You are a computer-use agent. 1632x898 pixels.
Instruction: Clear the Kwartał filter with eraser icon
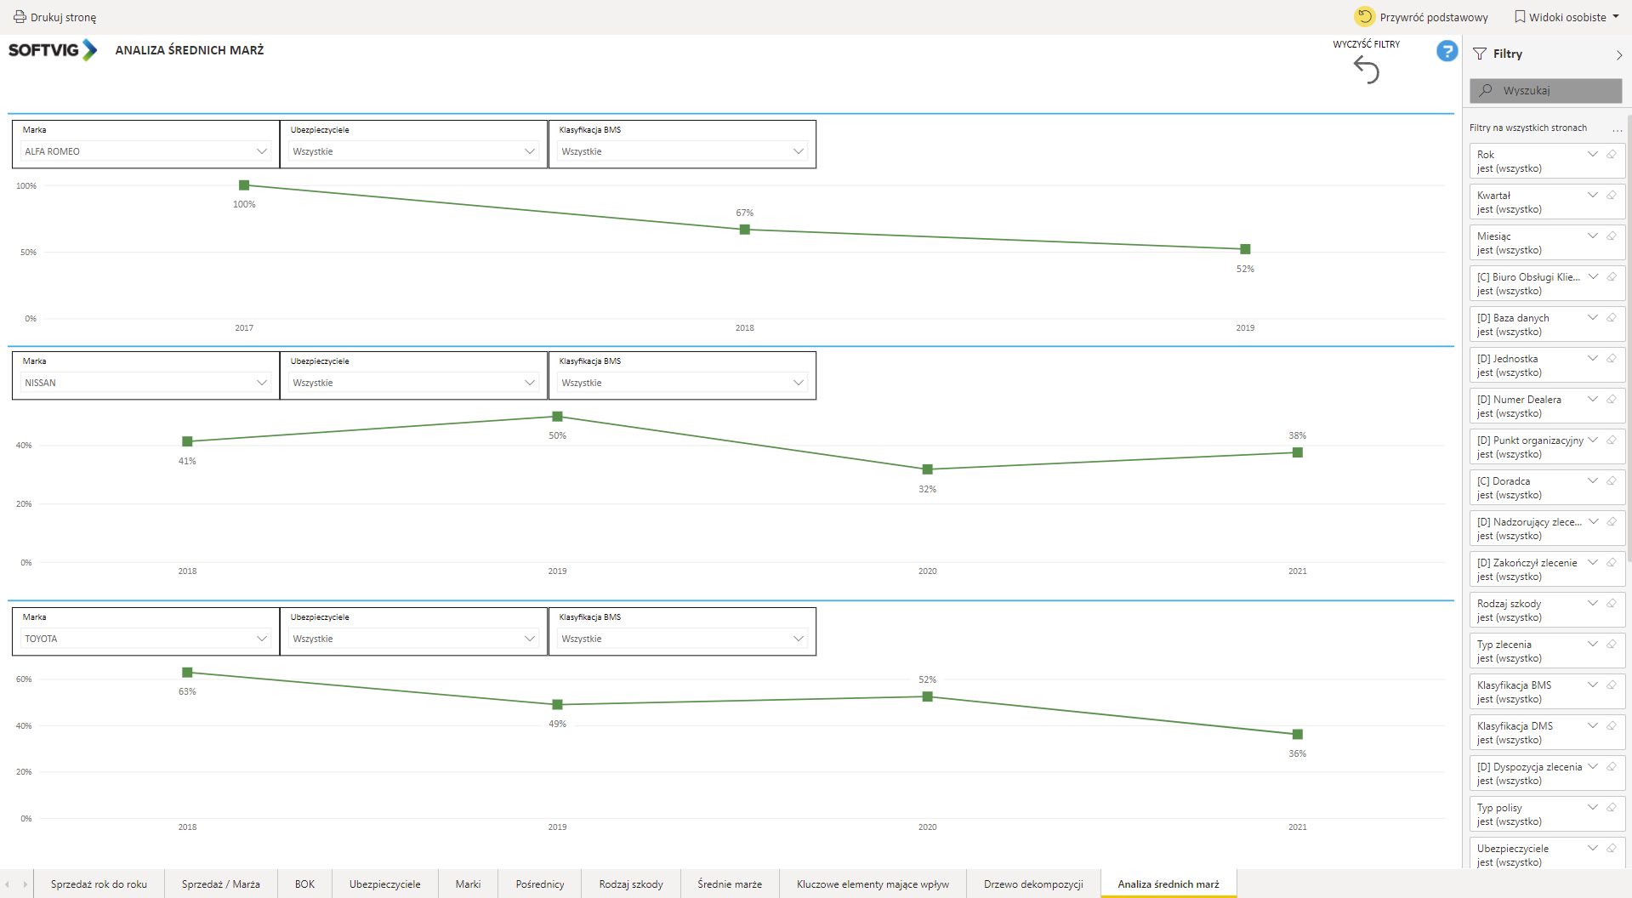point(1612,196)
